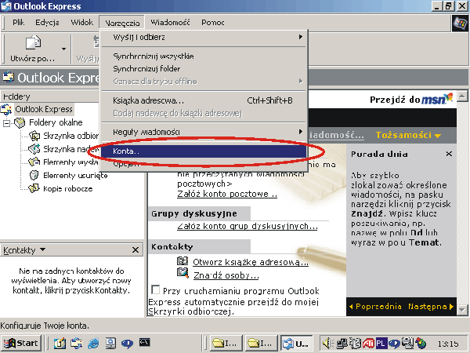Select the Elementy usunięte trash icon
The image size is (470, 353).
pyautogui.click(x=34, y=175)
